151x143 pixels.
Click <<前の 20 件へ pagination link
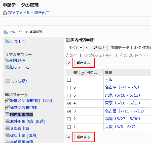[98, 55]
